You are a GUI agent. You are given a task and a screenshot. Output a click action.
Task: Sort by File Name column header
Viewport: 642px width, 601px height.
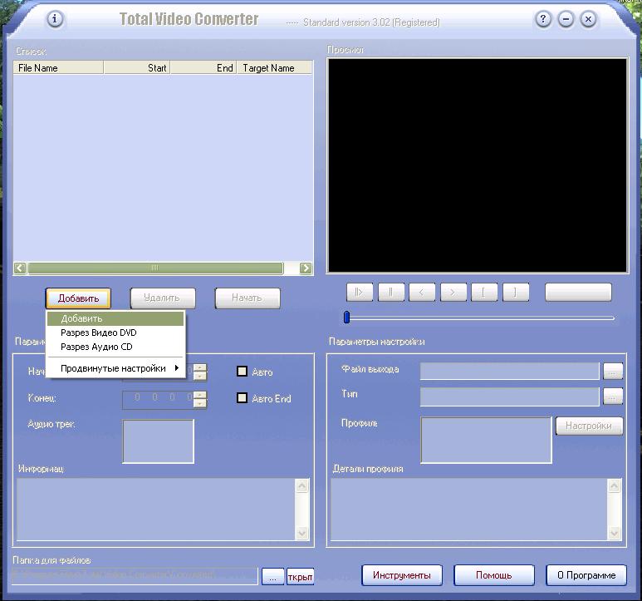(x=58, y=67)
